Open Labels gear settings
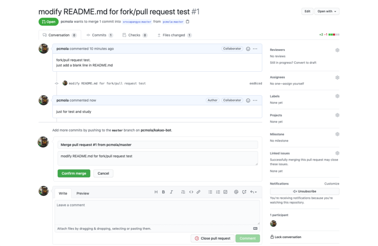This screenshot has height=246, width=378. point(337,96)
